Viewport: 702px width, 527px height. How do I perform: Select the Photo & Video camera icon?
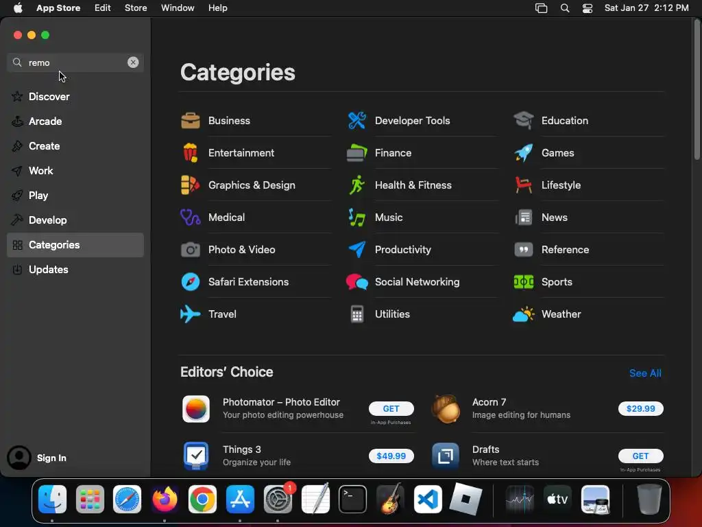pos(191,250)
